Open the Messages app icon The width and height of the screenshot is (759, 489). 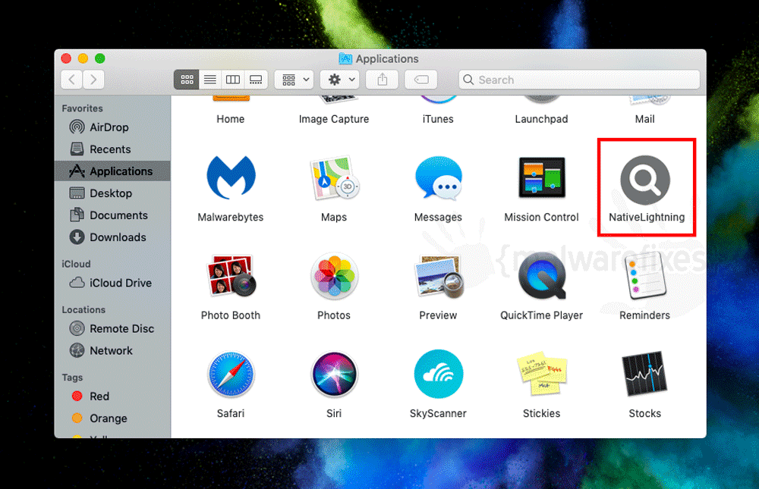(x=438, y=177)
